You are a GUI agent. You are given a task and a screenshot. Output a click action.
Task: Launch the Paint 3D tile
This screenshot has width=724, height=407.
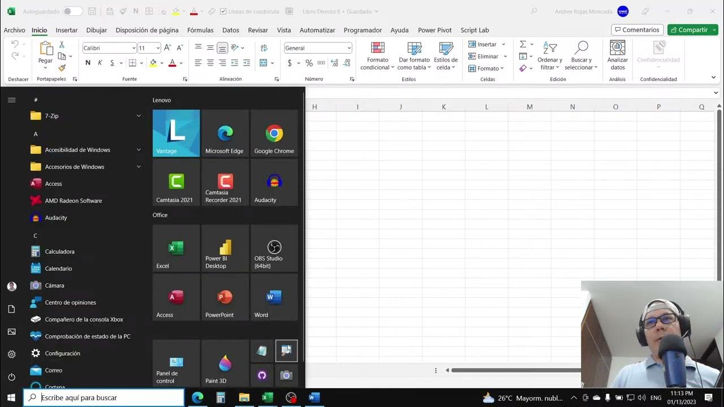[x=225, y=363]
